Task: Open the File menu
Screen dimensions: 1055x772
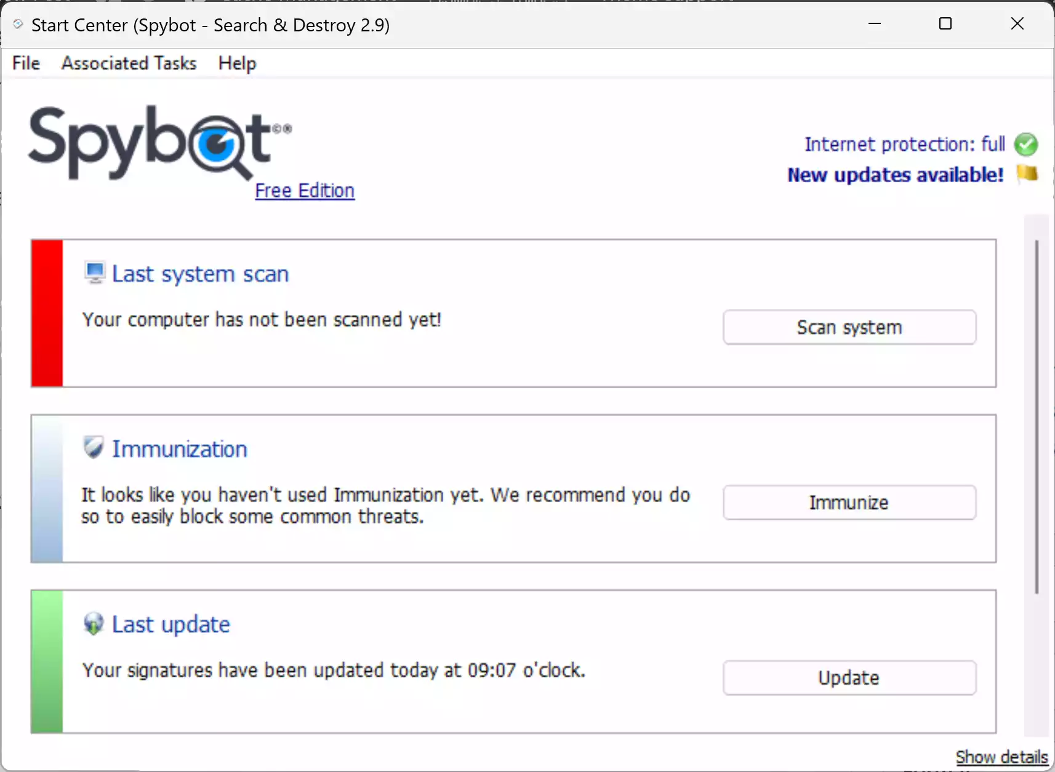Action: 25,63
